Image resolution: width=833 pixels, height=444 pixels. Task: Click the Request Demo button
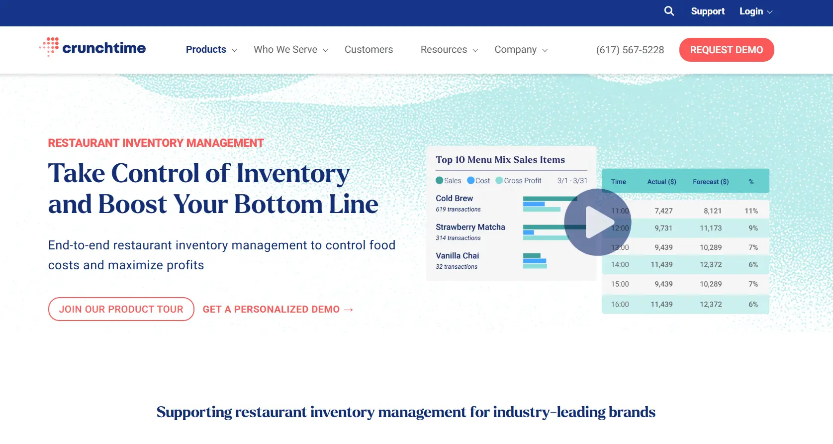[727, 50]
